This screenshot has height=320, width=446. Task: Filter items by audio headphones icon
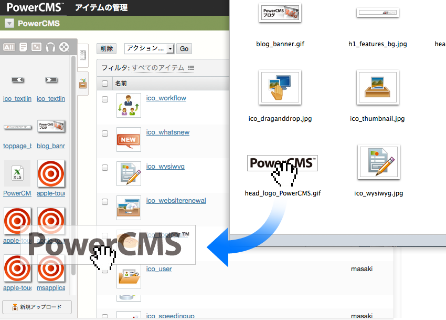point(50,47)
